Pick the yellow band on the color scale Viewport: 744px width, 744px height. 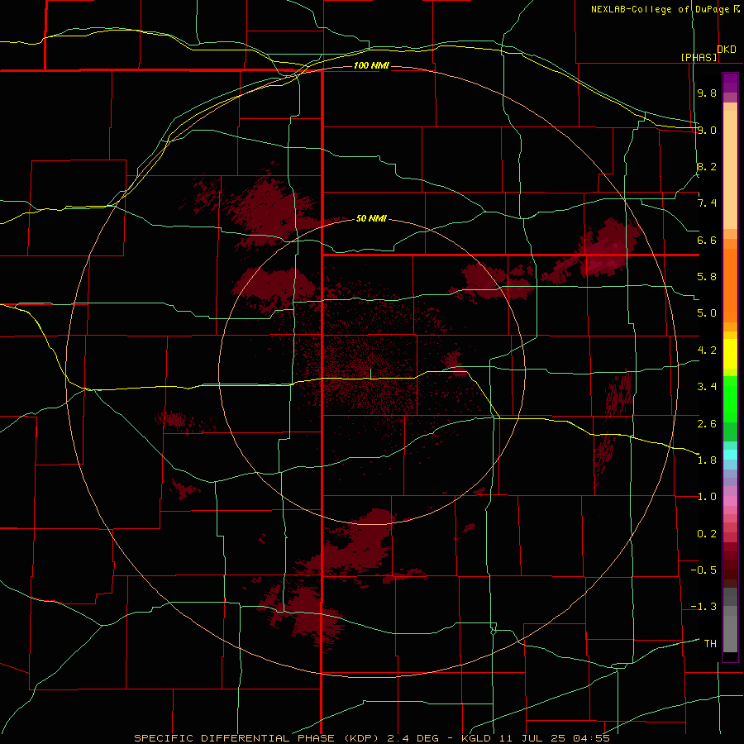(730, 354)
